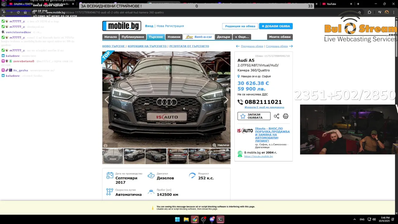Show hidden system tray icons
This screenshot has height=224, width=398.
pyautogui.click(x=354, y=219)
